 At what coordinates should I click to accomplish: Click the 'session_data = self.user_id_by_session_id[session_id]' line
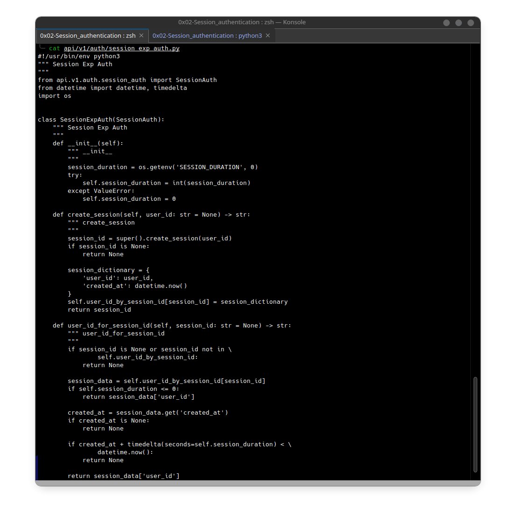[167, 381]
